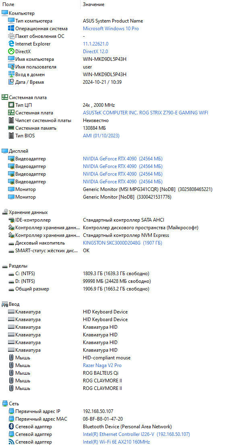Click the Системная память RAM icon
The height and width of the screenshot is (446, 227).
point(11,128)
